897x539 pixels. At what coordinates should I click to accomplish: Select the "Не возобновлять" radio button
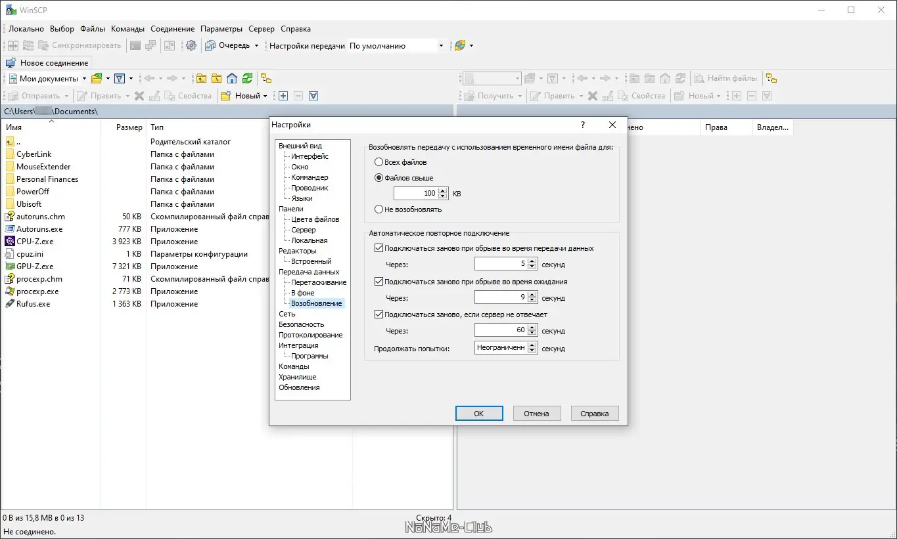point(379,209)
